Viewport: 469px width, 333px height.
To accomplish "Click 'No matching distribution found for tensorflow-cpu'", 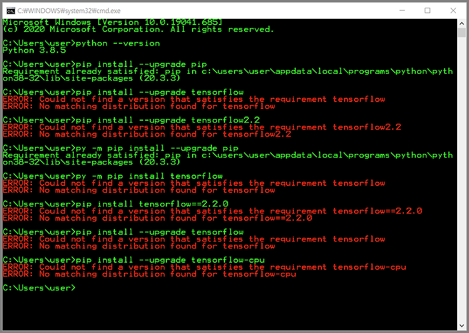I will [149, 274].
